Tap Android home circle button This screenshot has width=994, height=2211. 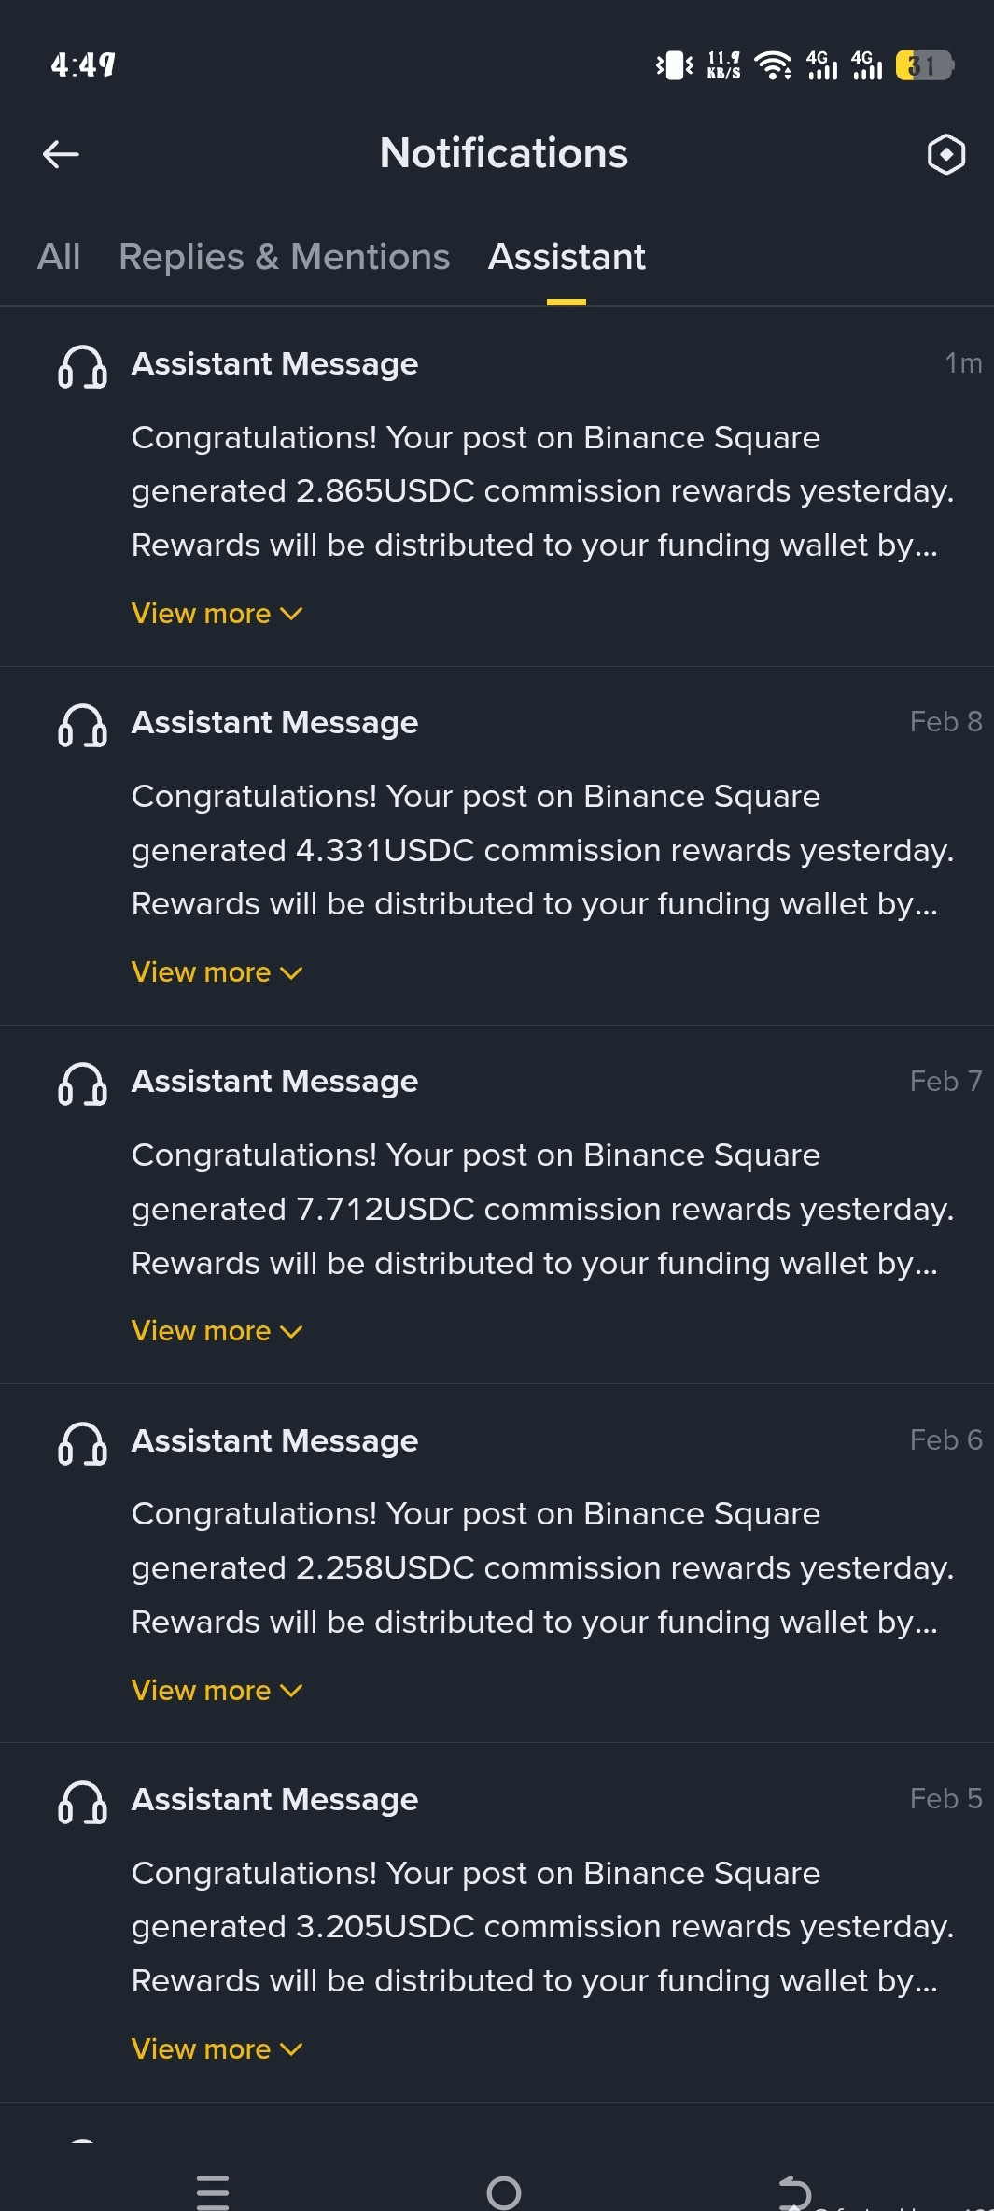(504, 2191)
